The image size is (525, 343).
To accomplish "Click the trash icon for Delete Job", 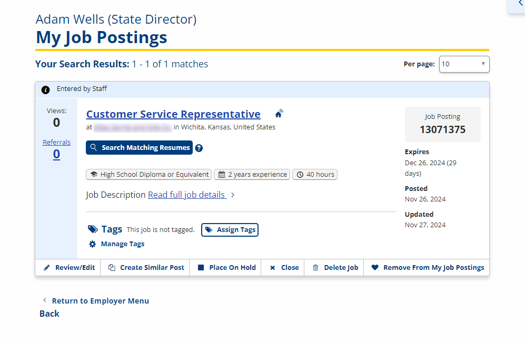I will pyautogui.click(x=316, y=268).
